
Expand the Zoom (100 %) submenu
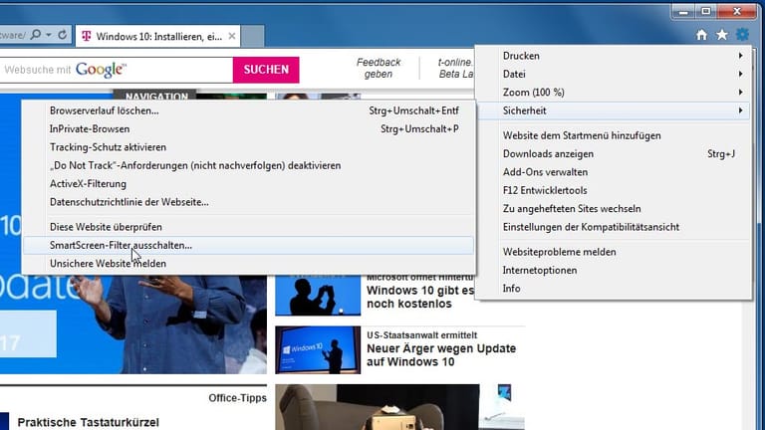(x=615, y=93)
